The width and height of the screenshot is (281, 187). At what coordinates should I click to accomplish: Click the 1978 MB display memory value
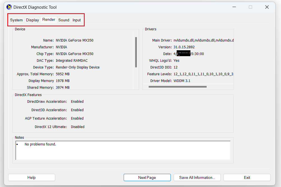click(63, 81)
